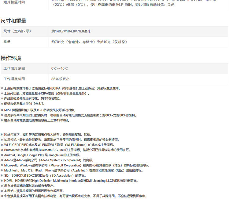Click the Bluetooth SIG trademark note
229x207 pixels.
pyautogui.click(x=65, y=150)
